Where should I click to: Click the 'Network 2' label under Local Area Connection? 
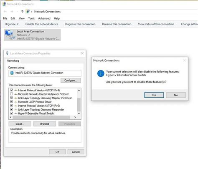[x=23, y=35]
